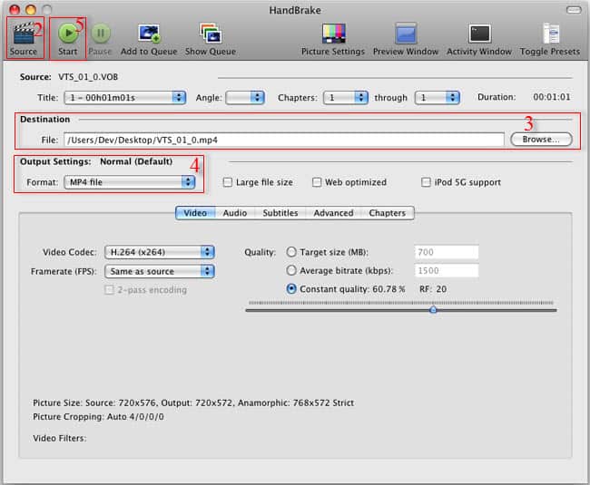Open the Chapters start dropdown
Image resolution: width=590 pixels, height=485 pixels.
(346, 98)
